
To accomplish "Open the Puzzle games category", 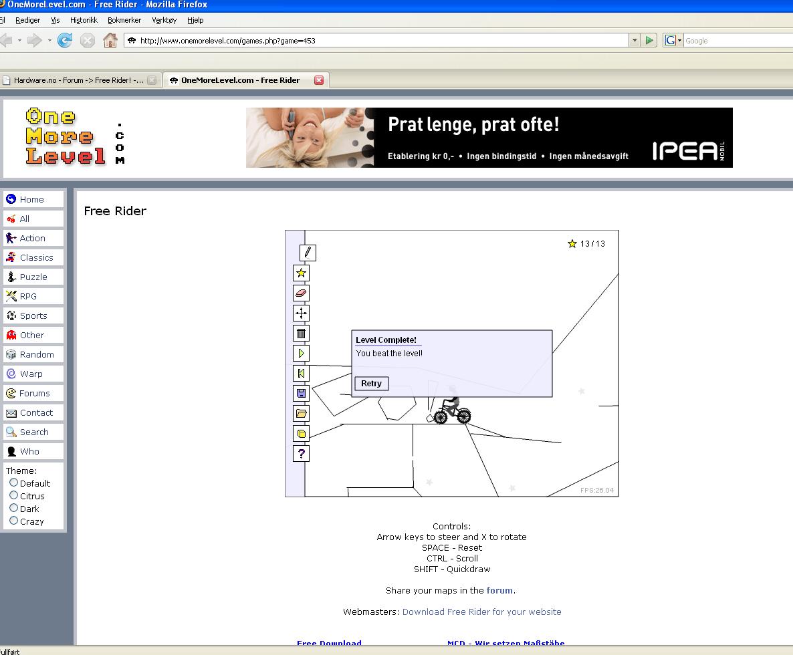I will click(33, 277).
